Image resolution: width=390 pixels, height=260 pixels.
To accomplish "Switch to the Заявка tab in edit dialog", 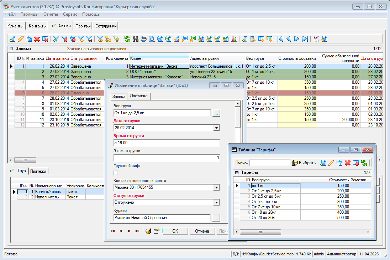I will (x=119, y=97).
